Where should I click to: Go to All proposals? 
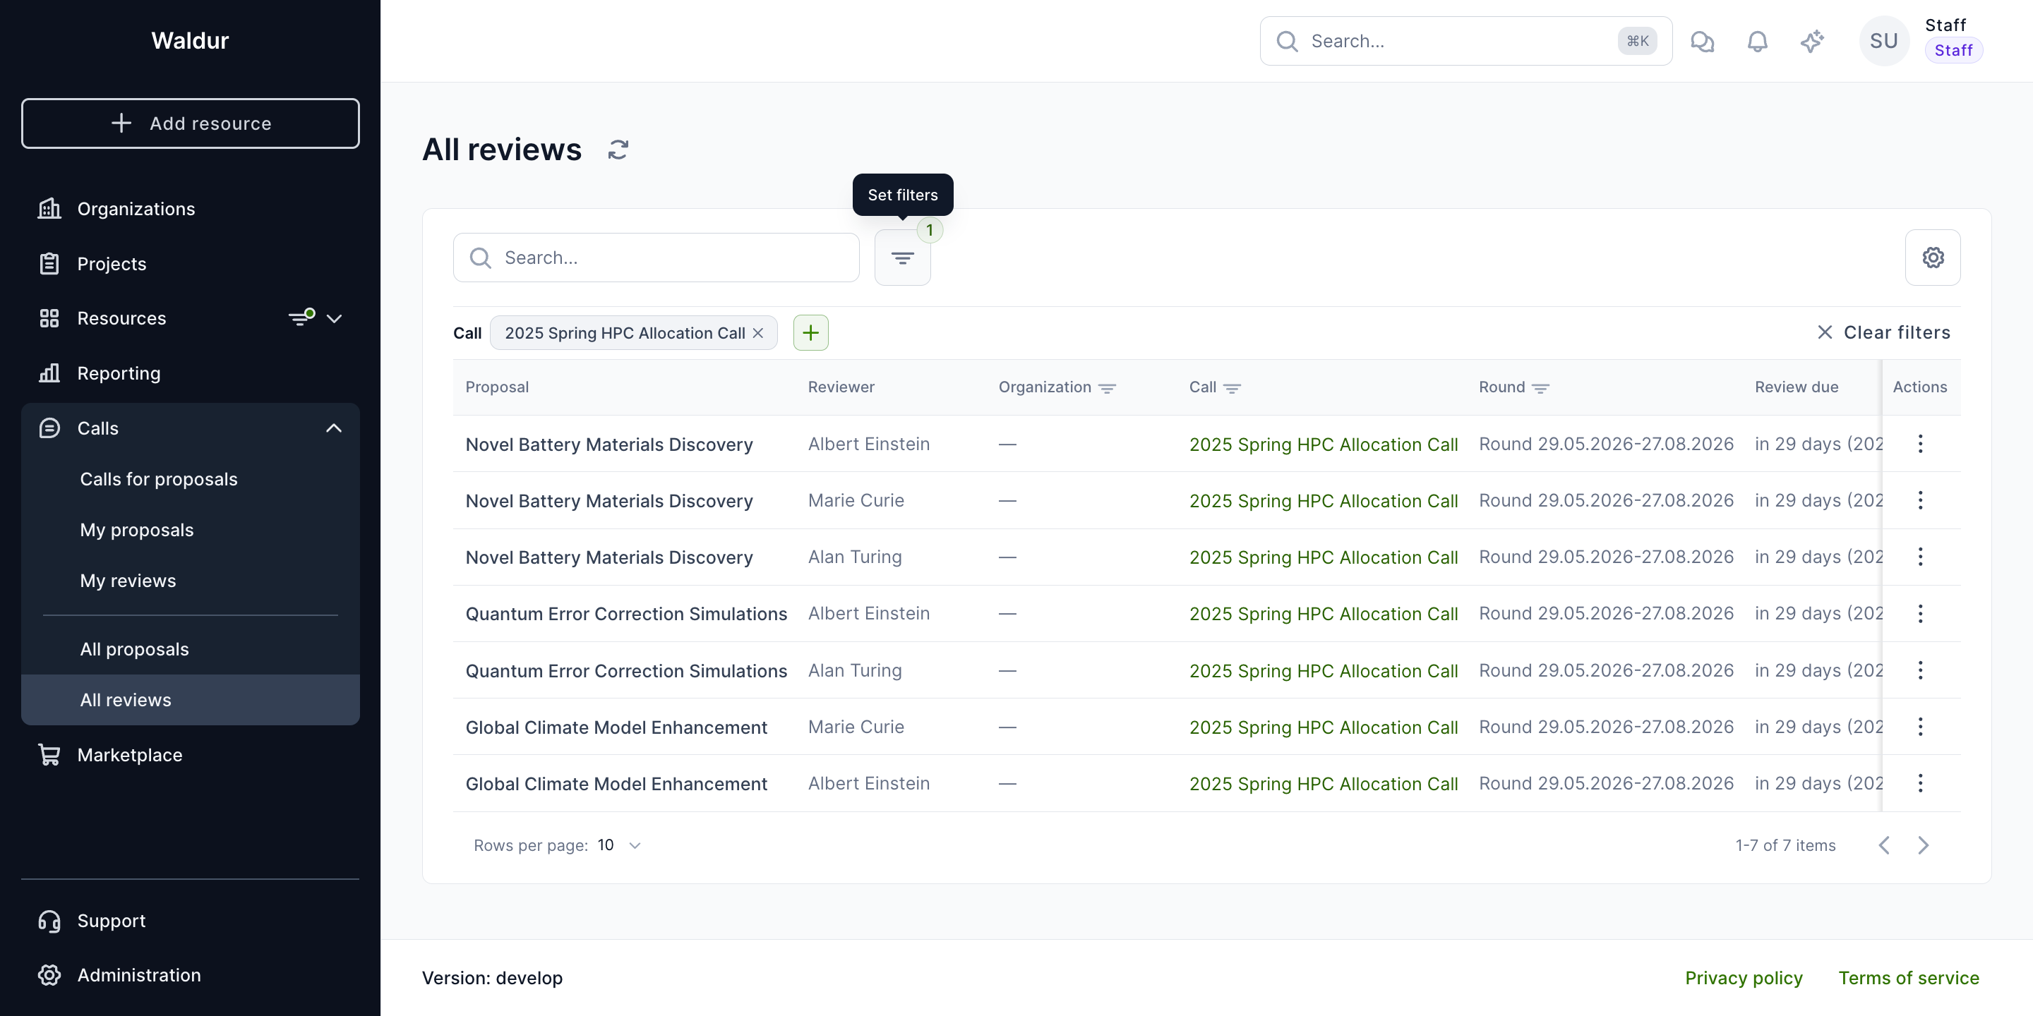(x=190, y=649)
